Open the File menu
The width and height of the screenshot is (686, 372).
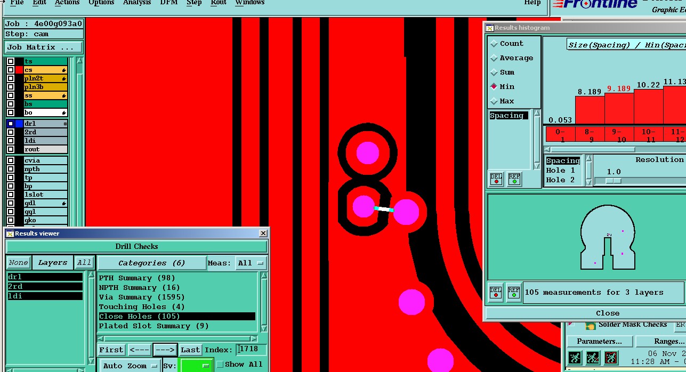(x=17, y=3)
